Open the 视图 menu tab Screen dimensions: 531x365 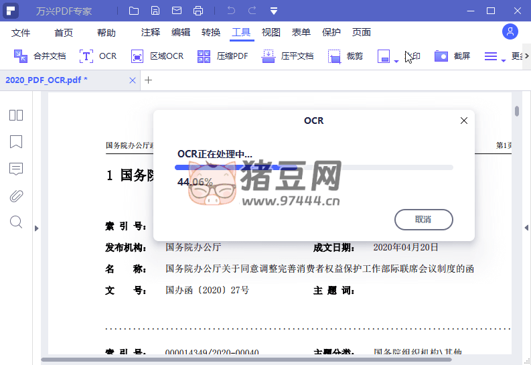pyautogui.click(x=271, y=32)
